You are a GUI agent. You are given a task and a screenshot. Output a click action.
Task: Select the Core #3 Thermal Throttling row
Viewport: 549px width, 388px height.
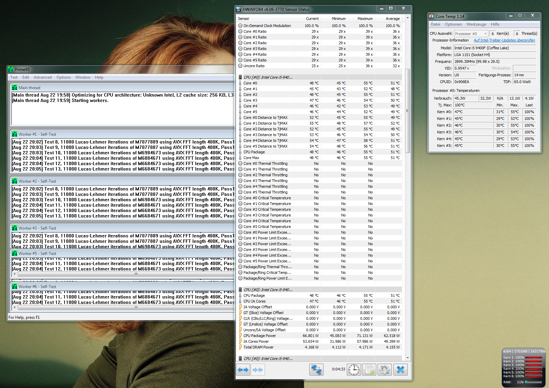tap(319, 181)
